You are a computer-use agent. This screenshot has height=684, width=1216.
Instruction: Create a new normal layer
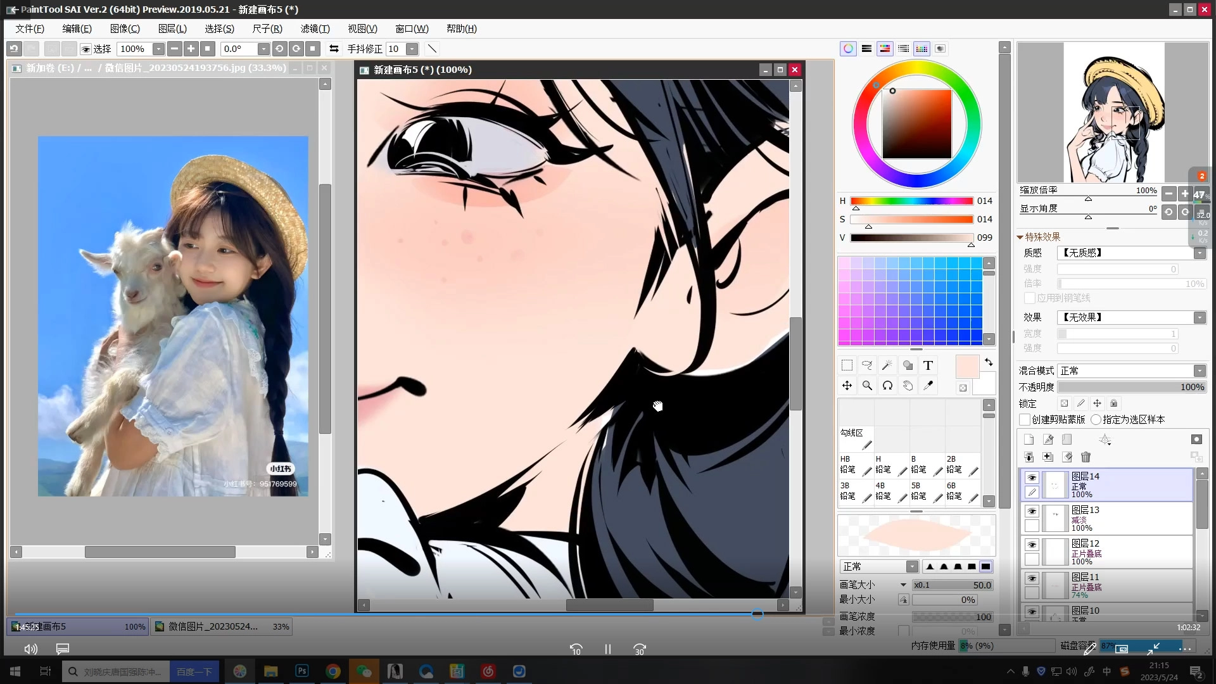coord(1029,440)
